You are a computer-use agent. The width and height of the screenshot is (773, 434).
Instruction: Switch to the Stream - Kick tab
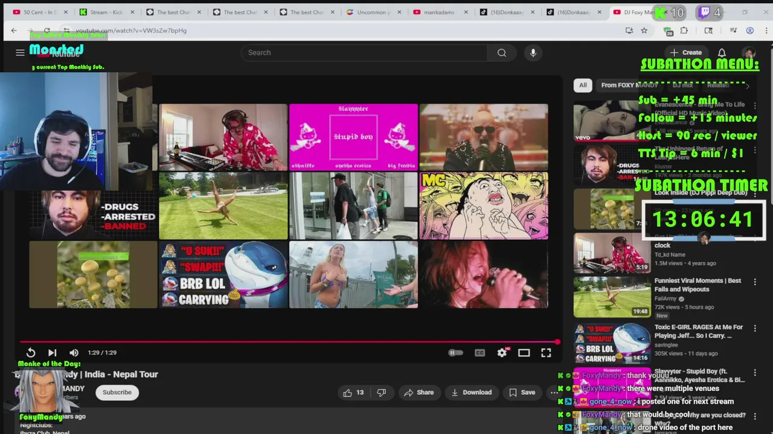point(106,12)
